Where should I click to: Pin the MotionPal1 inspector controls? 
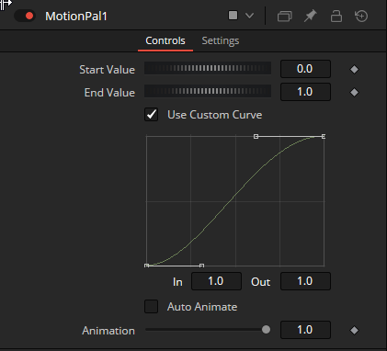(311, 16)
